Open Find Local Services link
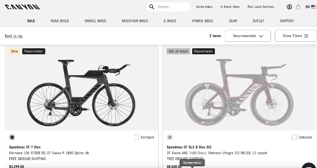 point(261,7)
